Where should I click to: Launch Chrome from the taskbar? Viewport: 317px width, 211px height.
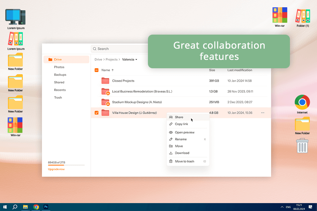pos(36,207)
